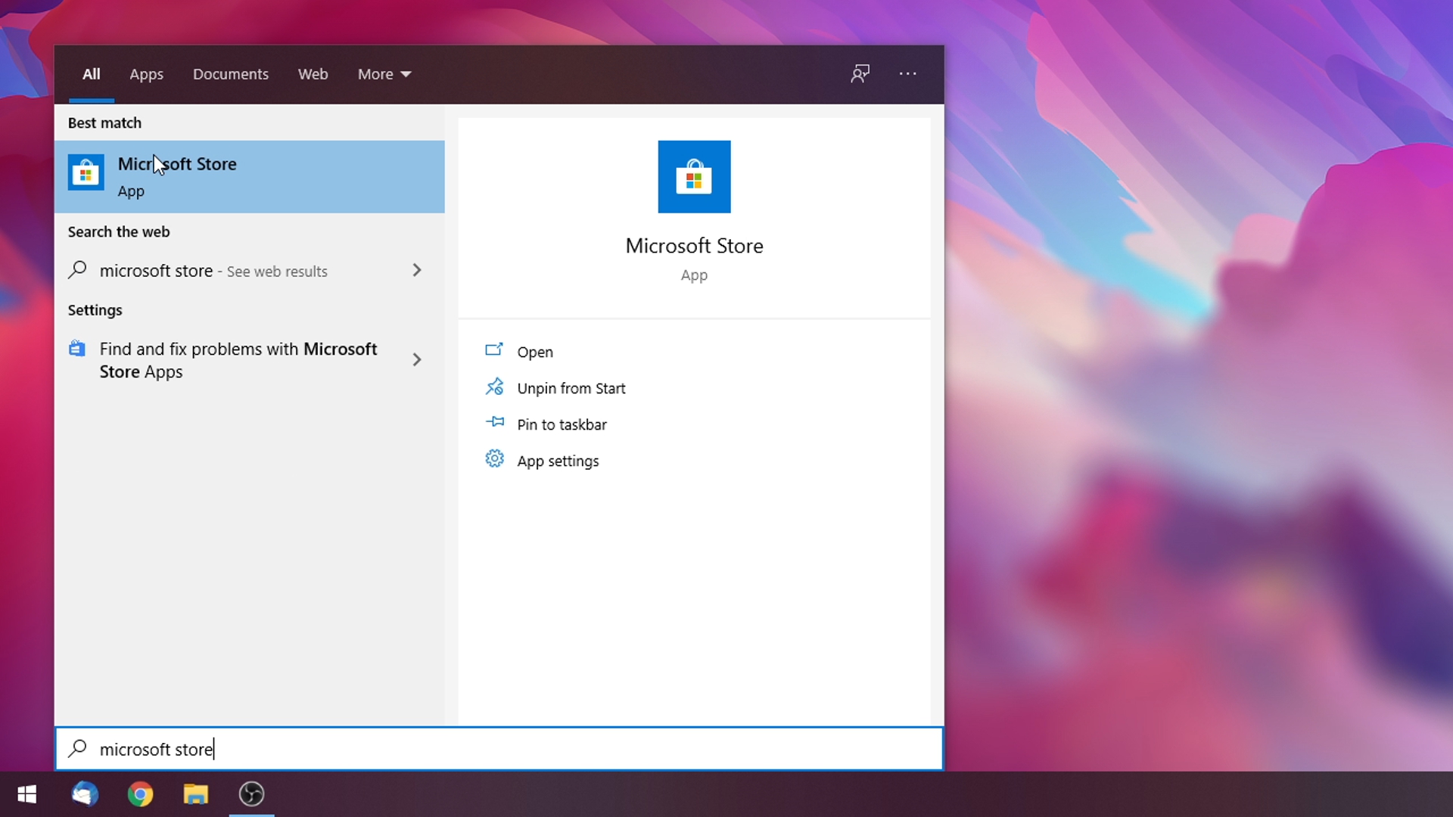1453x817 pixels.
Task: Switch to the Documents tab
Action: 231,74
